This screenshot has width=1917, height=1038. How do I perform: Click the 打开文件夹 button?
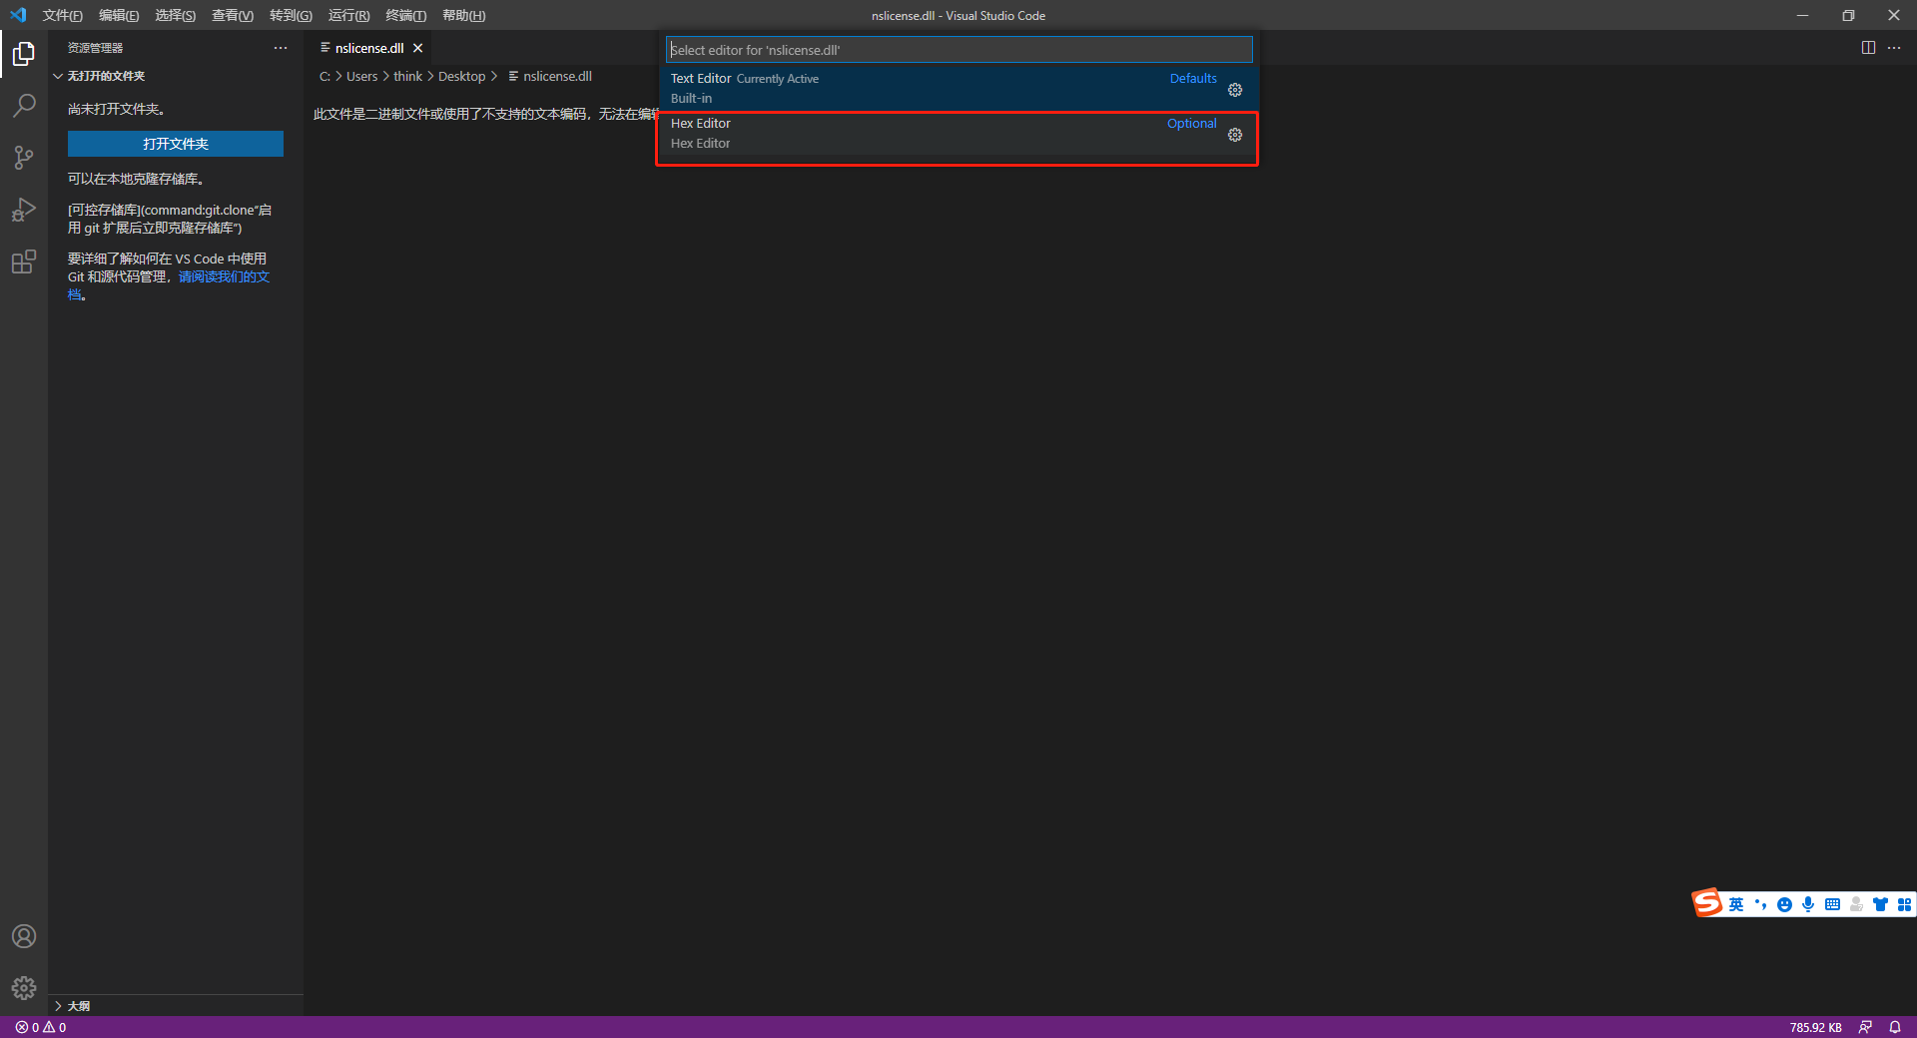(176, 144)
